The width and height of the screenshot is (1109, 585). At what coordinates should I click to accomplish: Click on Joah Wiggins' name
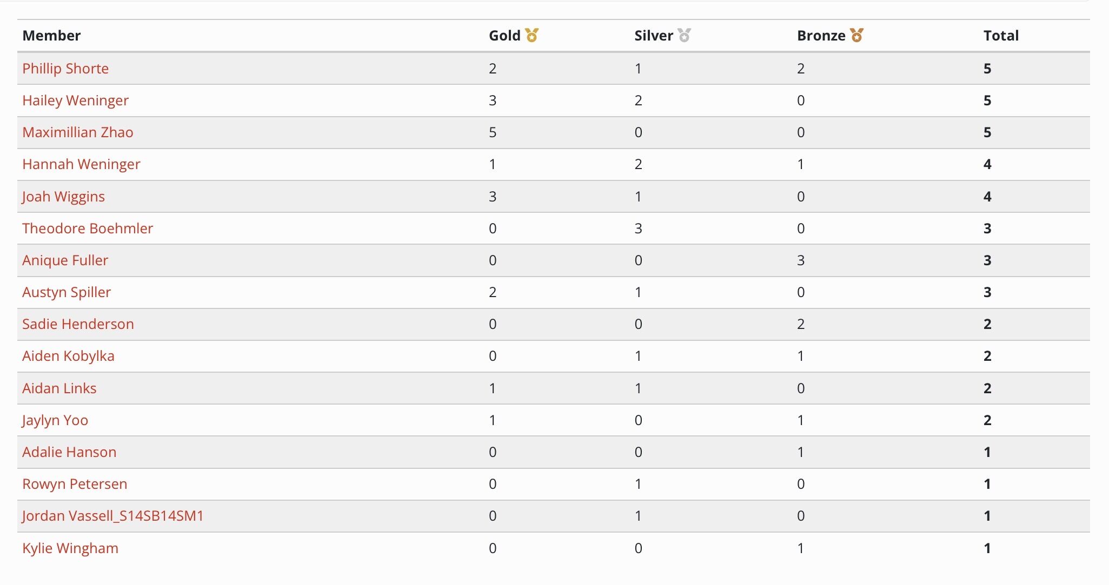(63, 197)
